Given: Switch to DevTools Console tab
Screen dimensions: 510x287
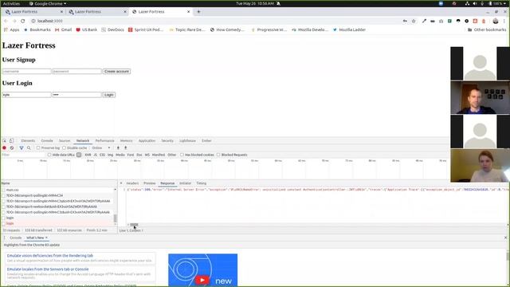Looking at the screenshot, I should [x=47, y=140].
